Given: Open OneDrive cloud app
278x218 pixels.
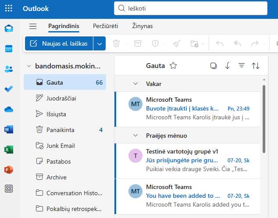Looking at the screenshot, I should [9, 110].
